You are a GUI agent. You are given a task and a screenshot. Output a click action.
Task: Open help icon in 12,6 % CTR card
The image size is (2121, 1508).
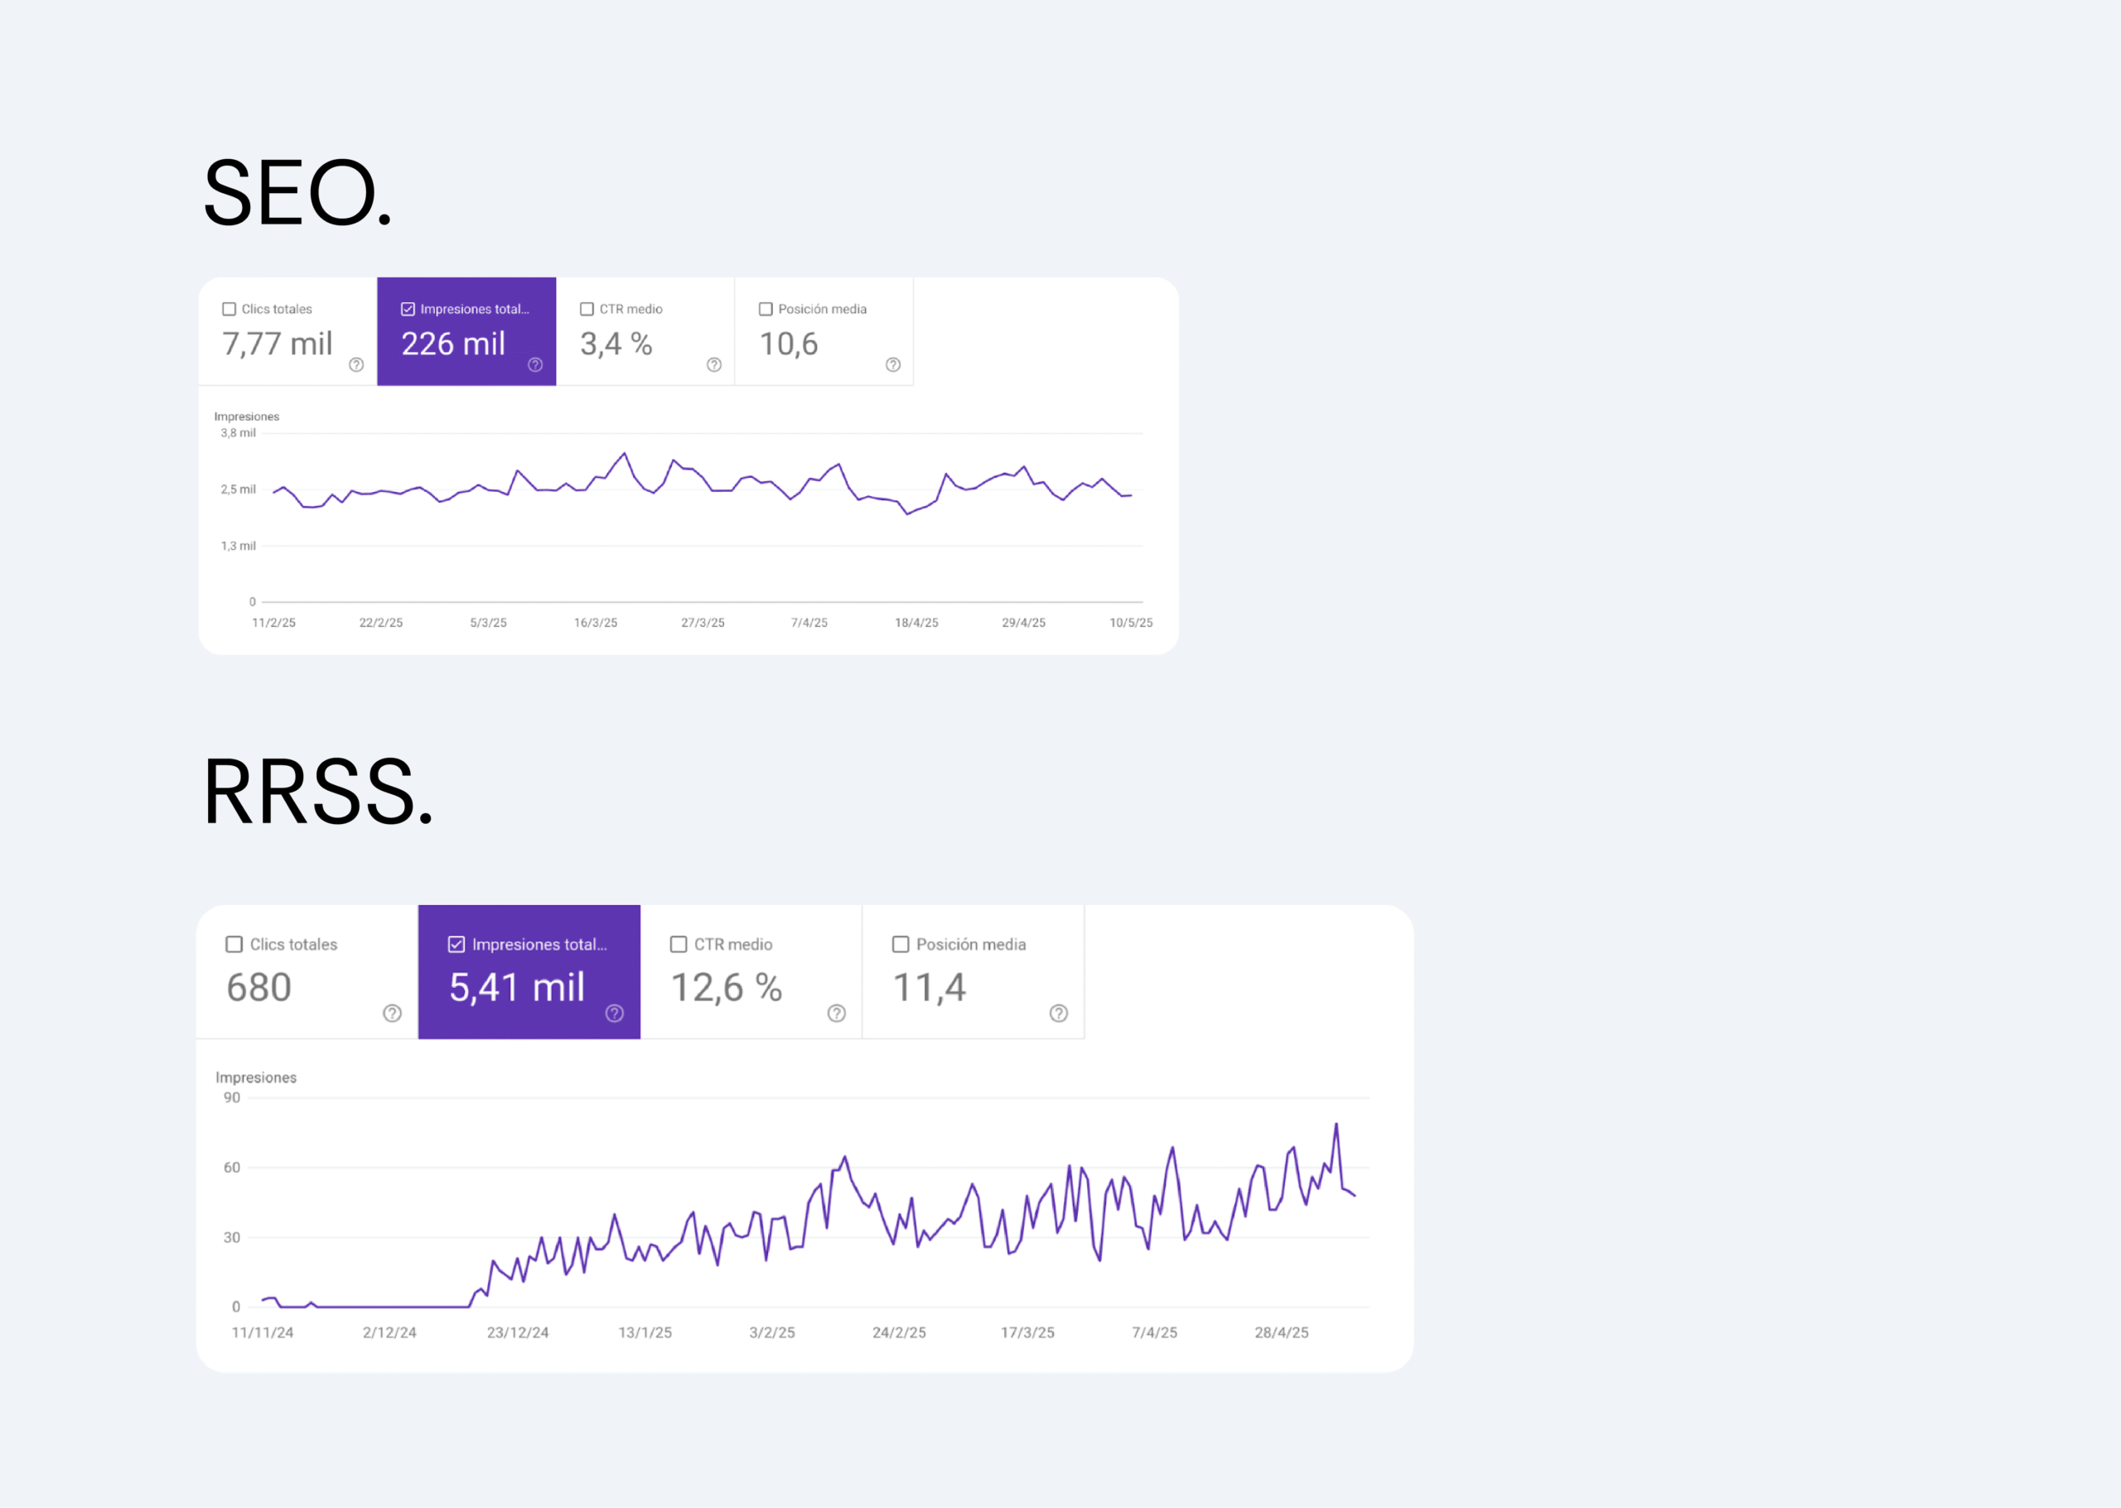pos(836,1013)
